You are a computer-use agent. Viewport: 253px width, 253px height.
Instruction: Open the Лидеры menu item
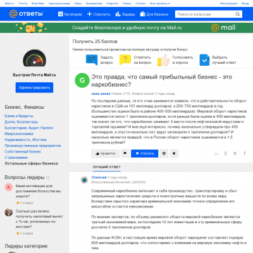click(125, 14)
